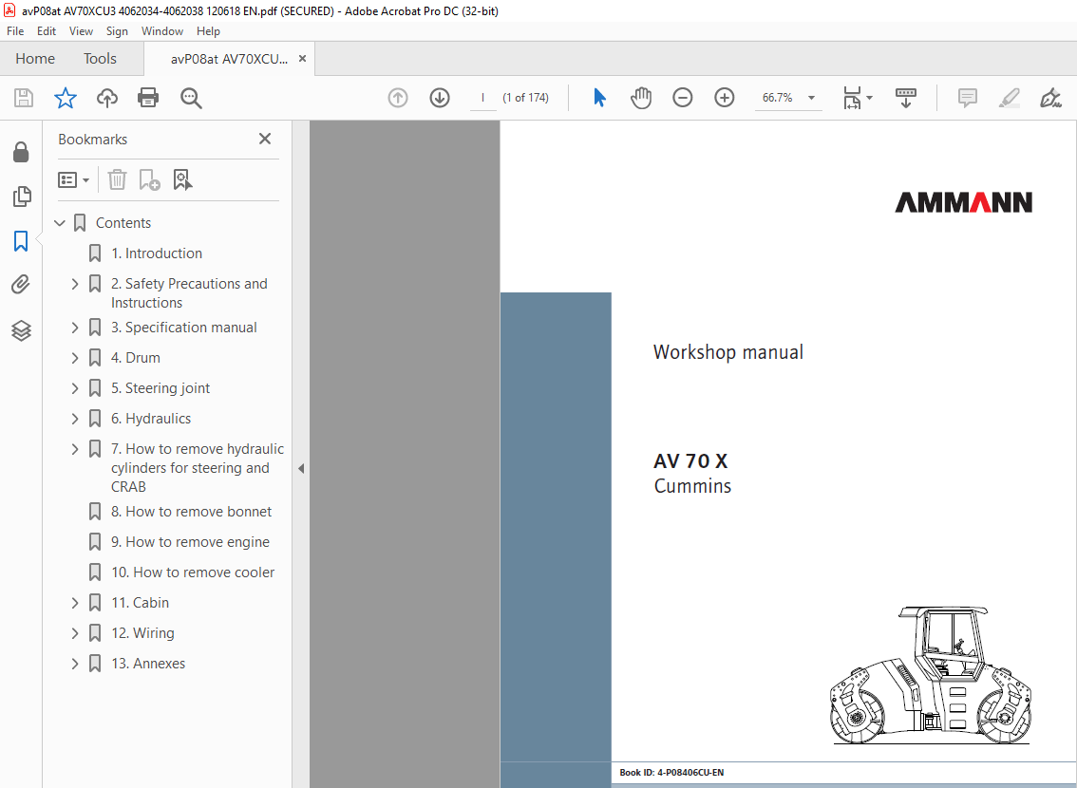1077x788 pixels.
Task: Open the Sign menu
Action: [117, 31]
